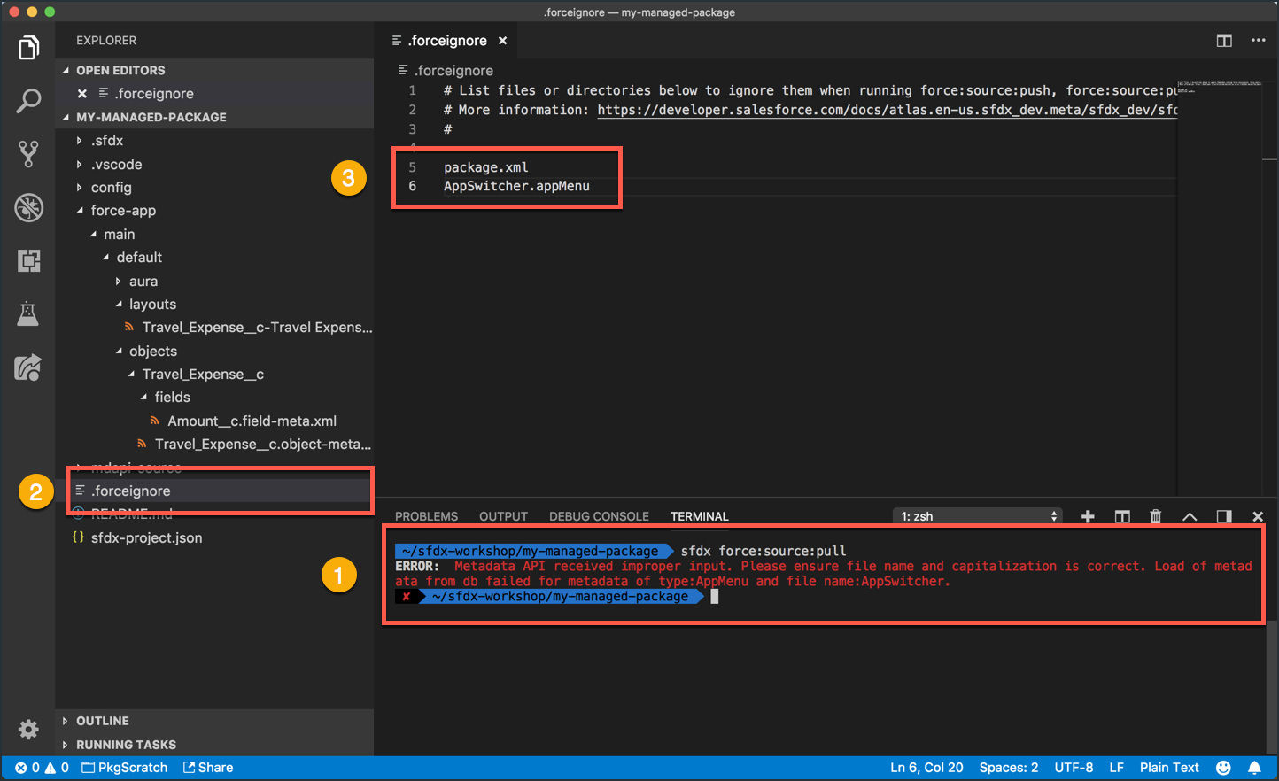1279x781 pixels.
Task: Open the Test beaker view
Action: [28, 313]
